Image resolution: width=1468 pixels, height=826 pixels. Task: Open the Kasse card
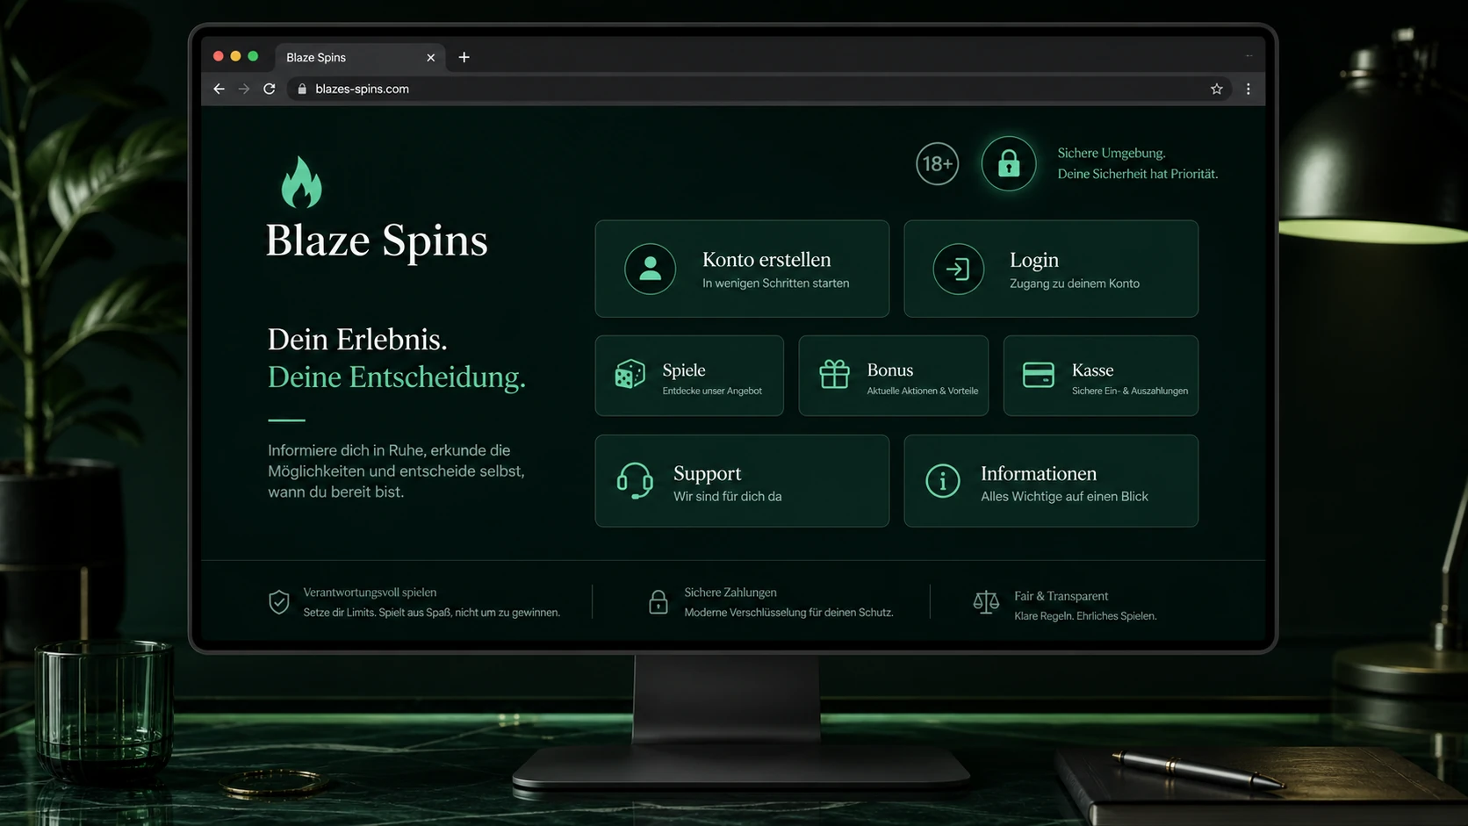(1101, 376)
